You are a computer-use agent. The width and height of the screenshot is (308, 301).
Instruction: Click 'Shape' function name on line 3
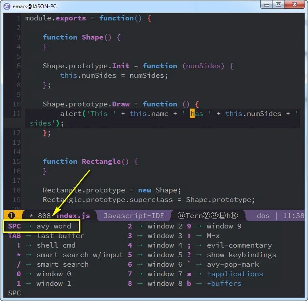tap(93, 37)
